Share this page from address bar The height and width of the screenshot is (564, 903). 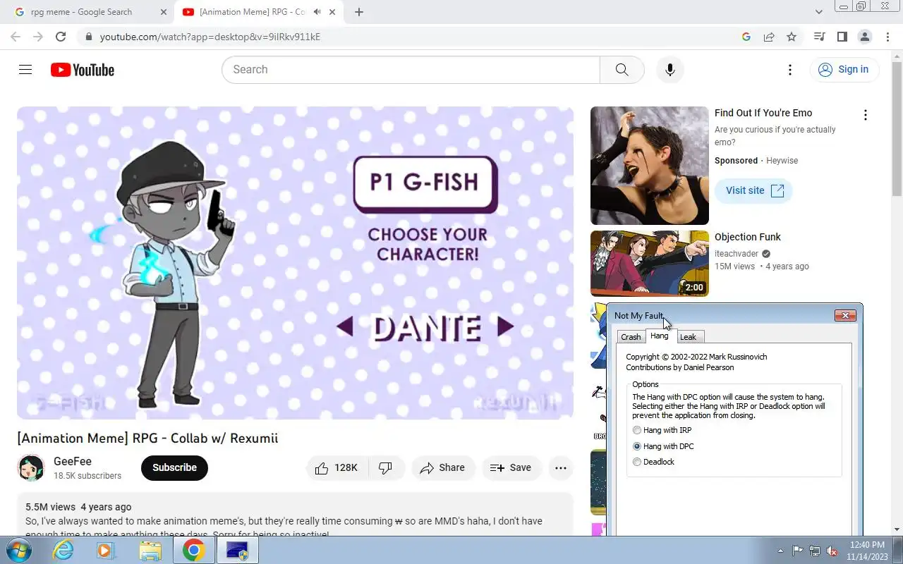[769, 37]
